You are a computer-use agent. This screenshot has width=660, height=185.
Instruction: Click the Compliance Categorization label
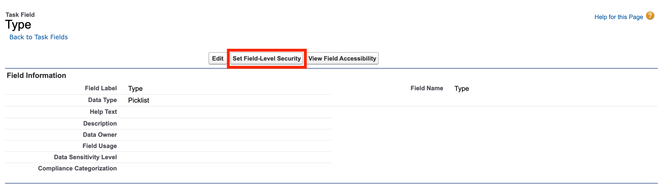point(77,168)
